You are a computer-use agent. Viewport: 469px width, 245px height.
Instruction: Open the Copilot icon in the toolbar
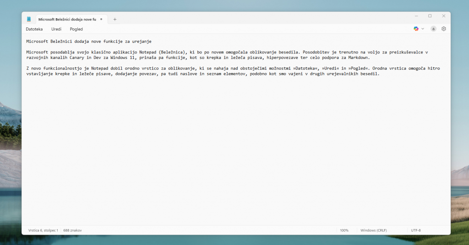[x=416, y=29]
